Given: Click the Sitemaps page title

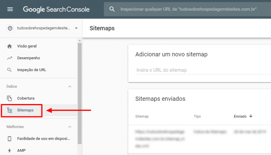Looking at the screenshot, I should pos(102,28).
